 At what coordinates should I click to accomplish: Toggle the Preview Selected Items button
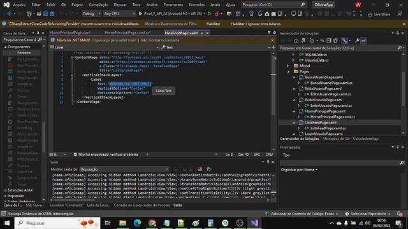point(364,41)
